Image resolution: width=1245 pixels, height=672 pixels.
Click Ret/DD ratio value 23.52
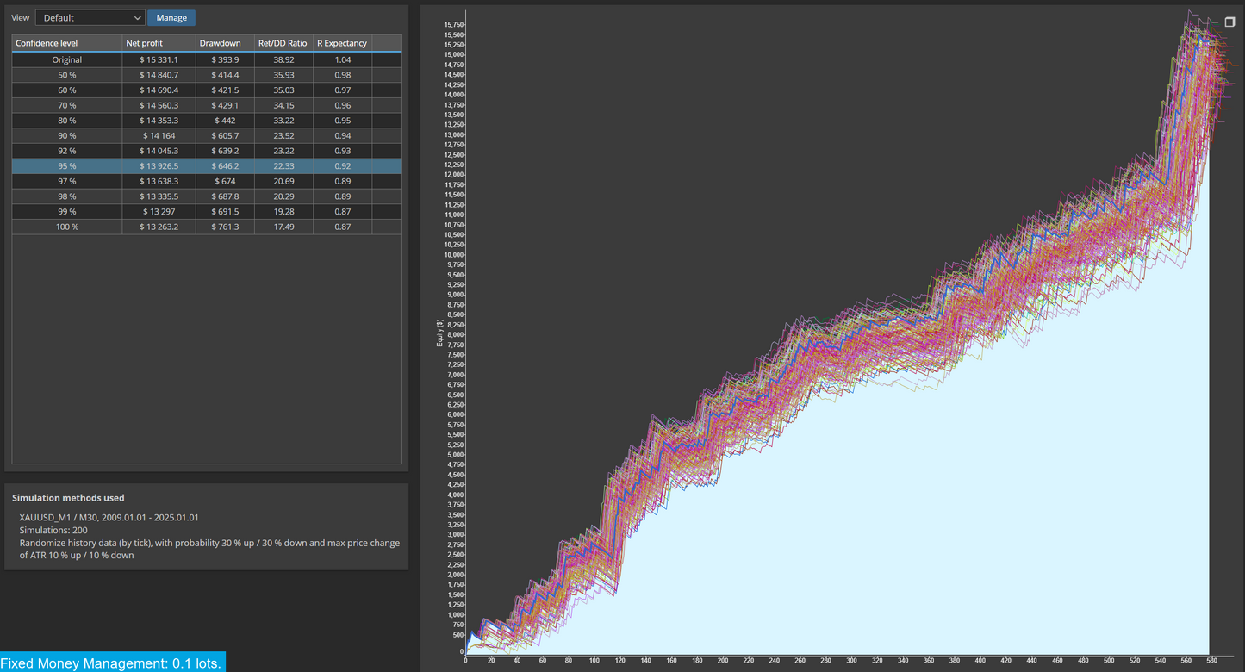pos(283,135)
